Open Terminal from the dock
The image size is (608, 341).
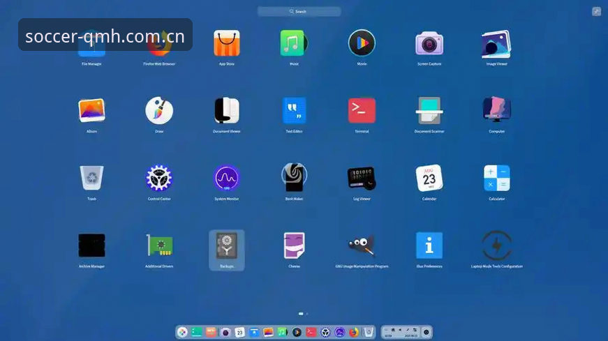tap(311, 332)
